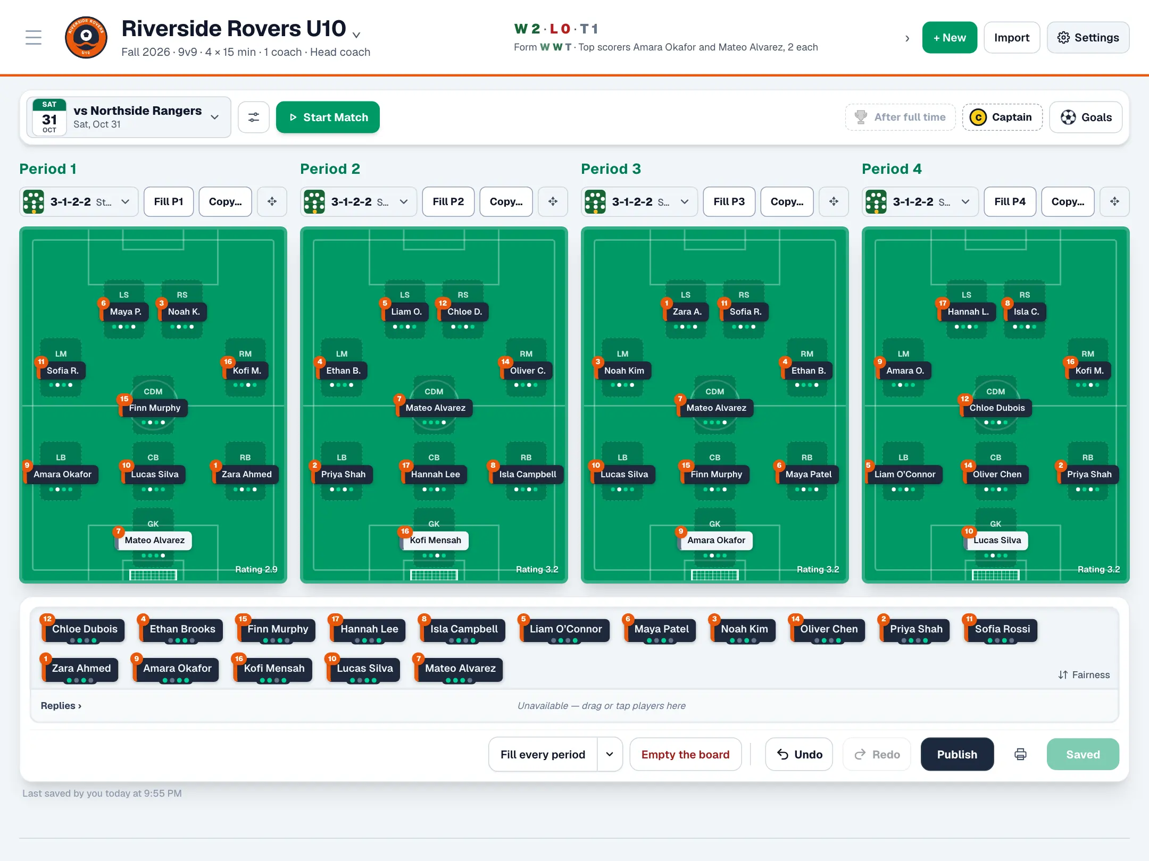Toggle the Goals marker mode
Viewport: 1149px width, 861px height.
pos(1086,117)
